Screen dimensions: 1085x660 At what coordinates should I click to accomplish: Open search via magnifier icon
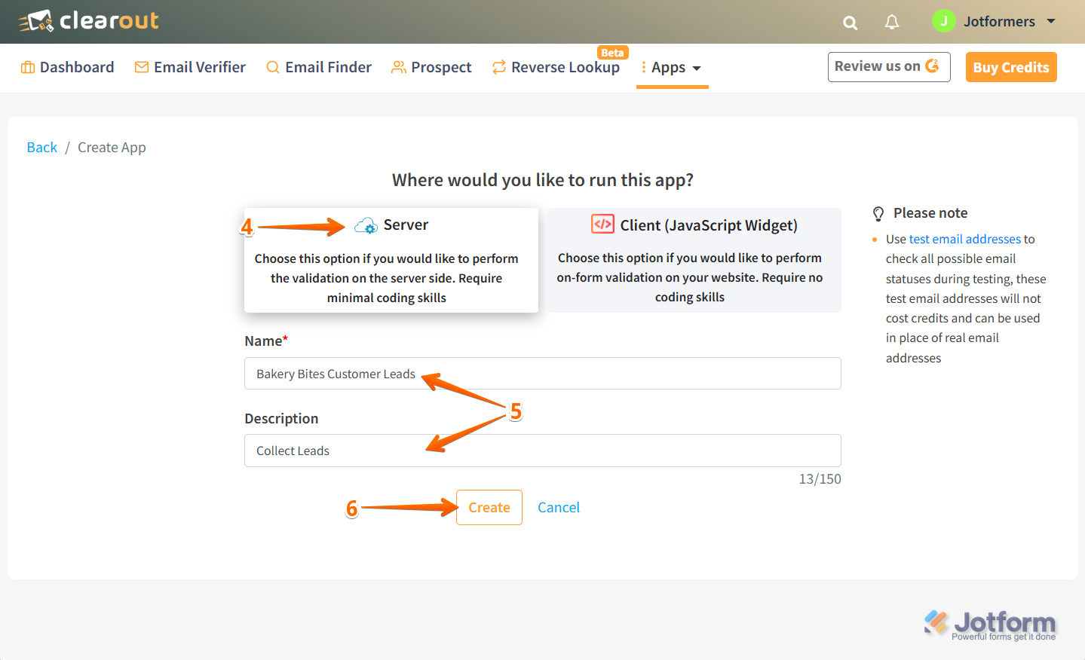pos(850,23)
